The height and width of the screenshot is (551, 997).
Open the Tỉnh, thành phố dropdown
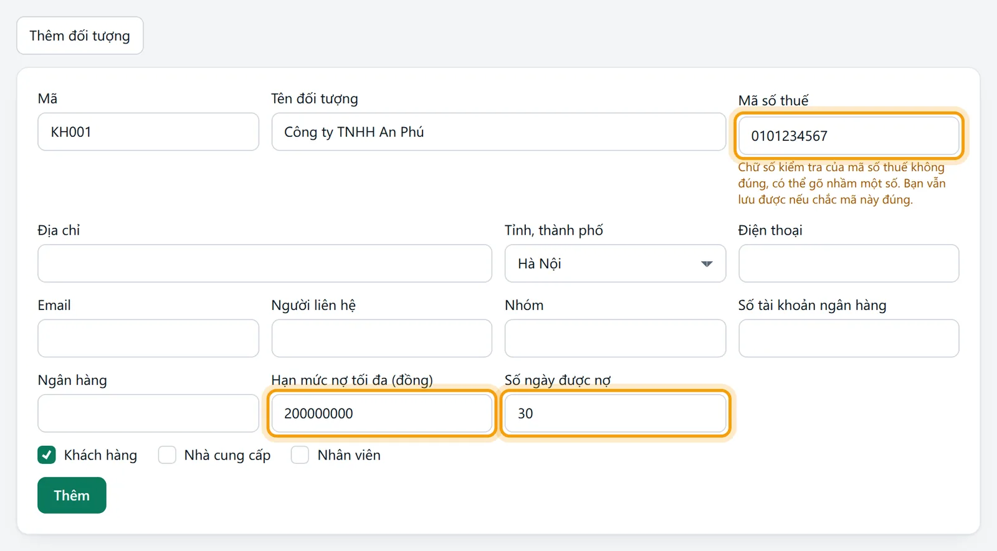click(x=615, y=263)
